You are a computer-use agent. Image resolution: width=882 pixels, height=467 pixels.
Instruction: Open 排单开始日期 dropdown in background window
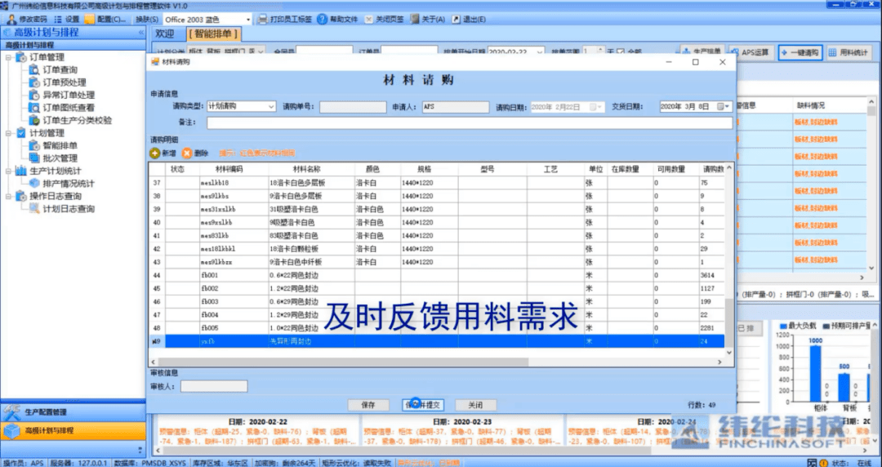[x=540, y=51]
